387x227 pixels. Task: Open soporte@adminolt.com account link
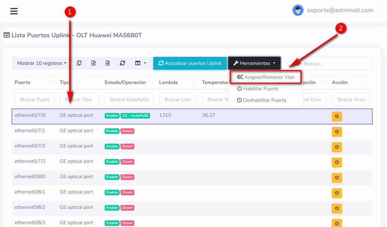(x=340, y=10)
